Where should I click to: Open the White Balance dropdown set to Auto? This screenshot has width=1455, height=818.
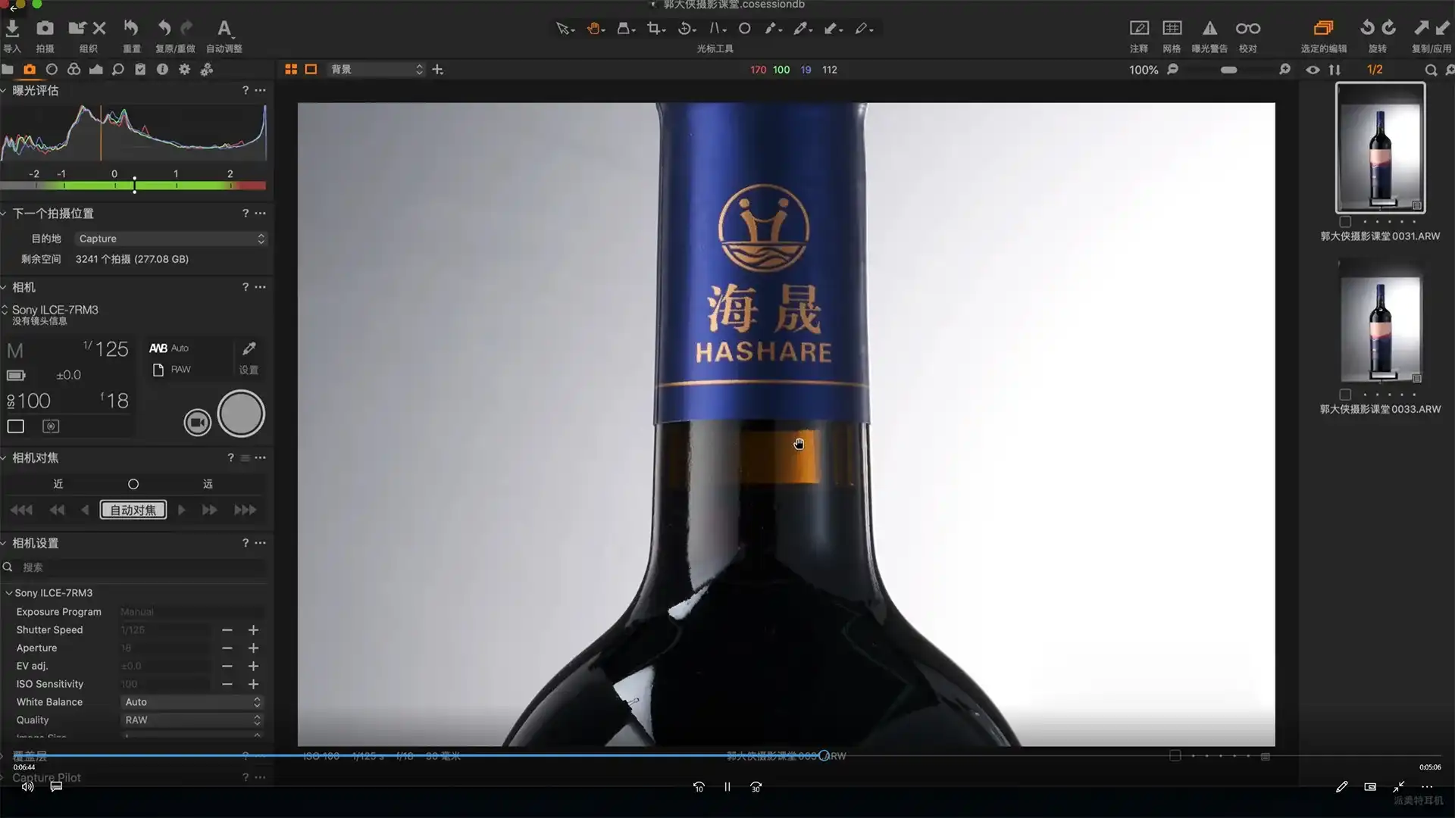click(192, 702)
